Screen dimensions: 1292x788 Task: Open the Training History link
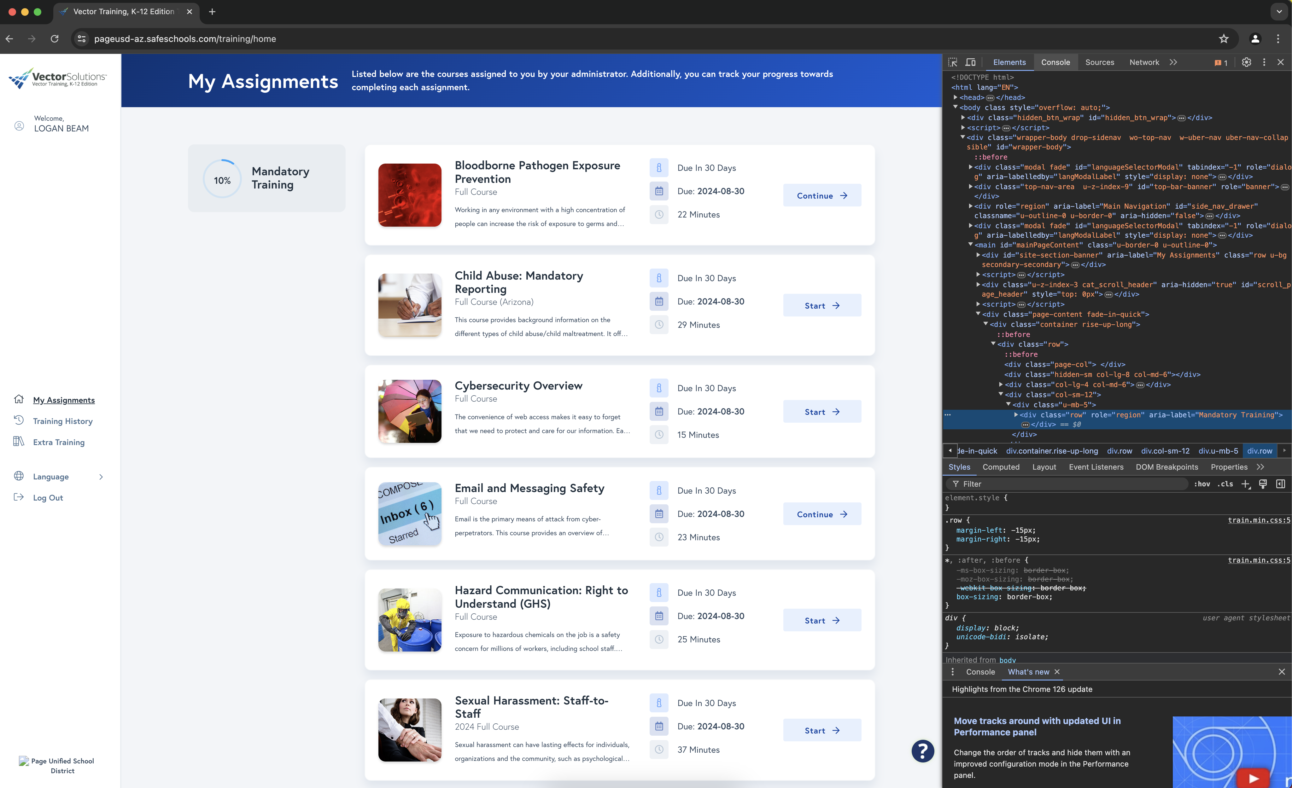[x=63, y=421]
